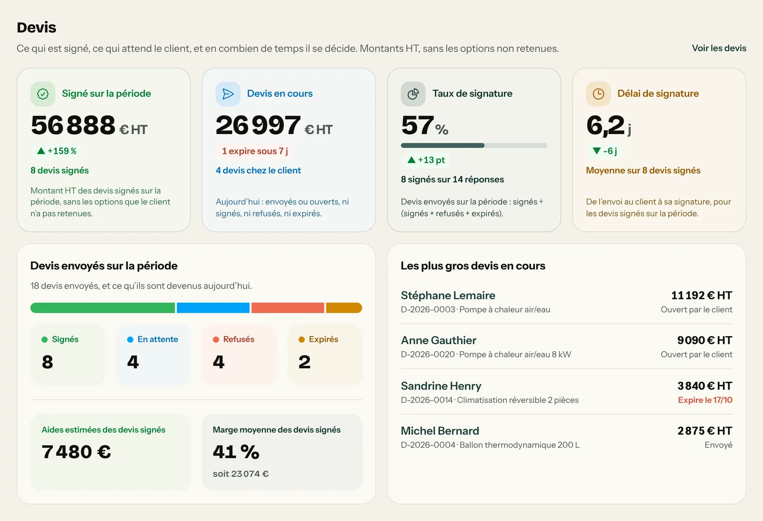
Task: Click the green Signés segment of the bar
Action: click(x=103, y=308)
